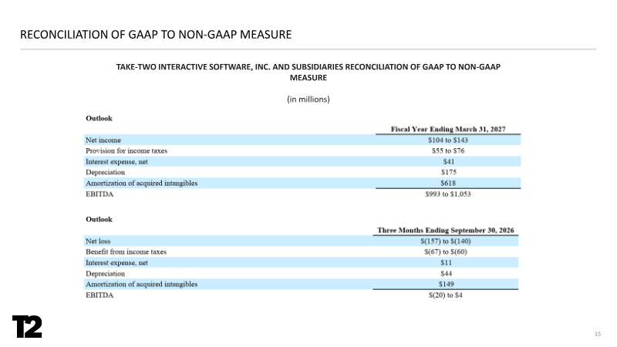Select the 'Net income' row label
Screen dimensions: 617x347
pyautogui.click(x=103, y=140)
